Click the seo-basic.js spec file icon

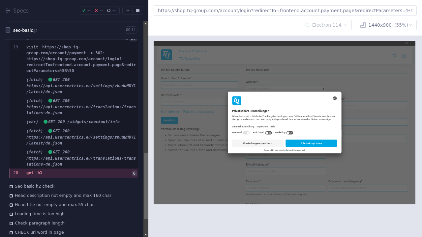click(x=8, y=30)
